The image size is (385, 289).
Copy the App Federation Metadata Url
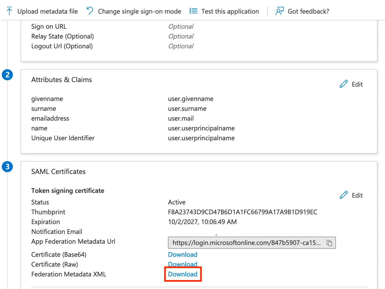329,243
